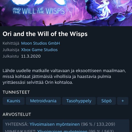The width and height of the screenshot is (132, 132).
Task: Select the Tasohyppely tag
Action: click(x=79, y=101)
